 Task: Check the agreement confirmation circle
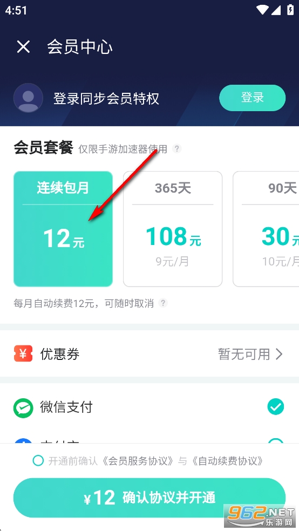pyautogui.click(x=38, y=460)
